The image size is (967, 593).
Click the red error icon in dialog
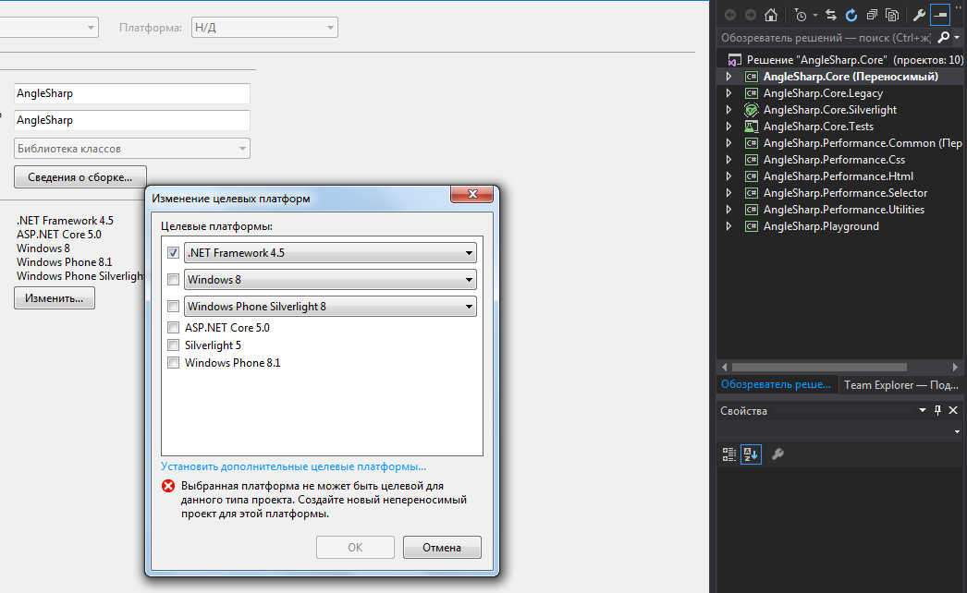(x=167, y=486)
